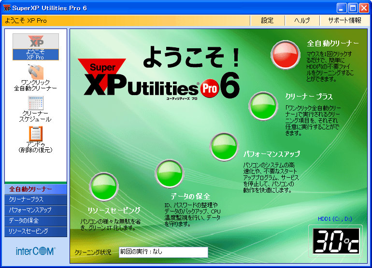Screen dimensions: 372x268
Task: Open the ヘルプ menu button
Action: (302, 21)
